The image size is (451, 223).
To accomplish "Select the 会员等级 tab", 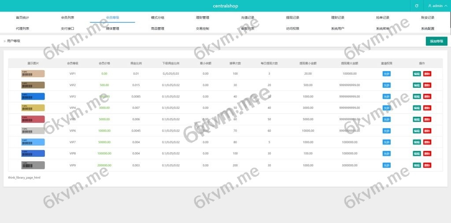I will [112, 18].
